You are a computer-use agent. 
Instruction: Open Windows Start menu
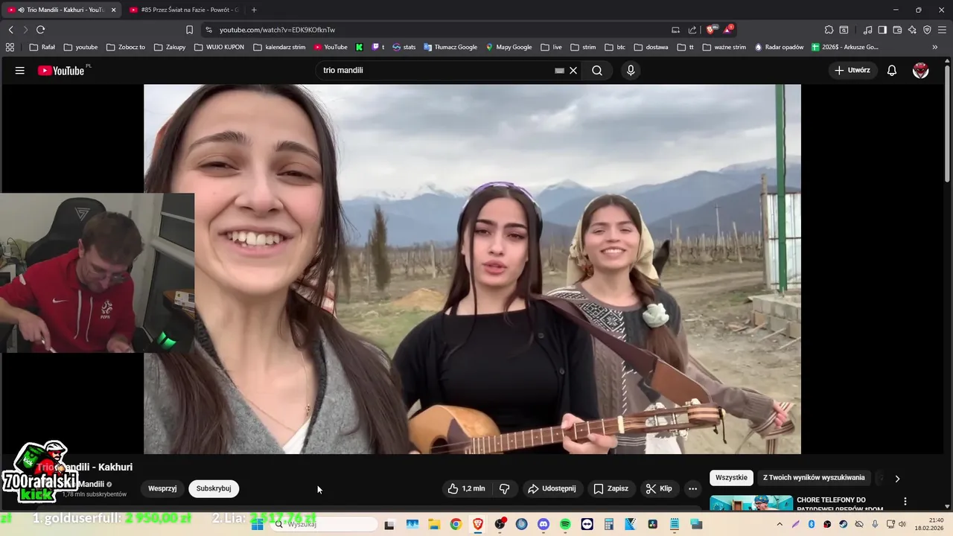point(258,524)
